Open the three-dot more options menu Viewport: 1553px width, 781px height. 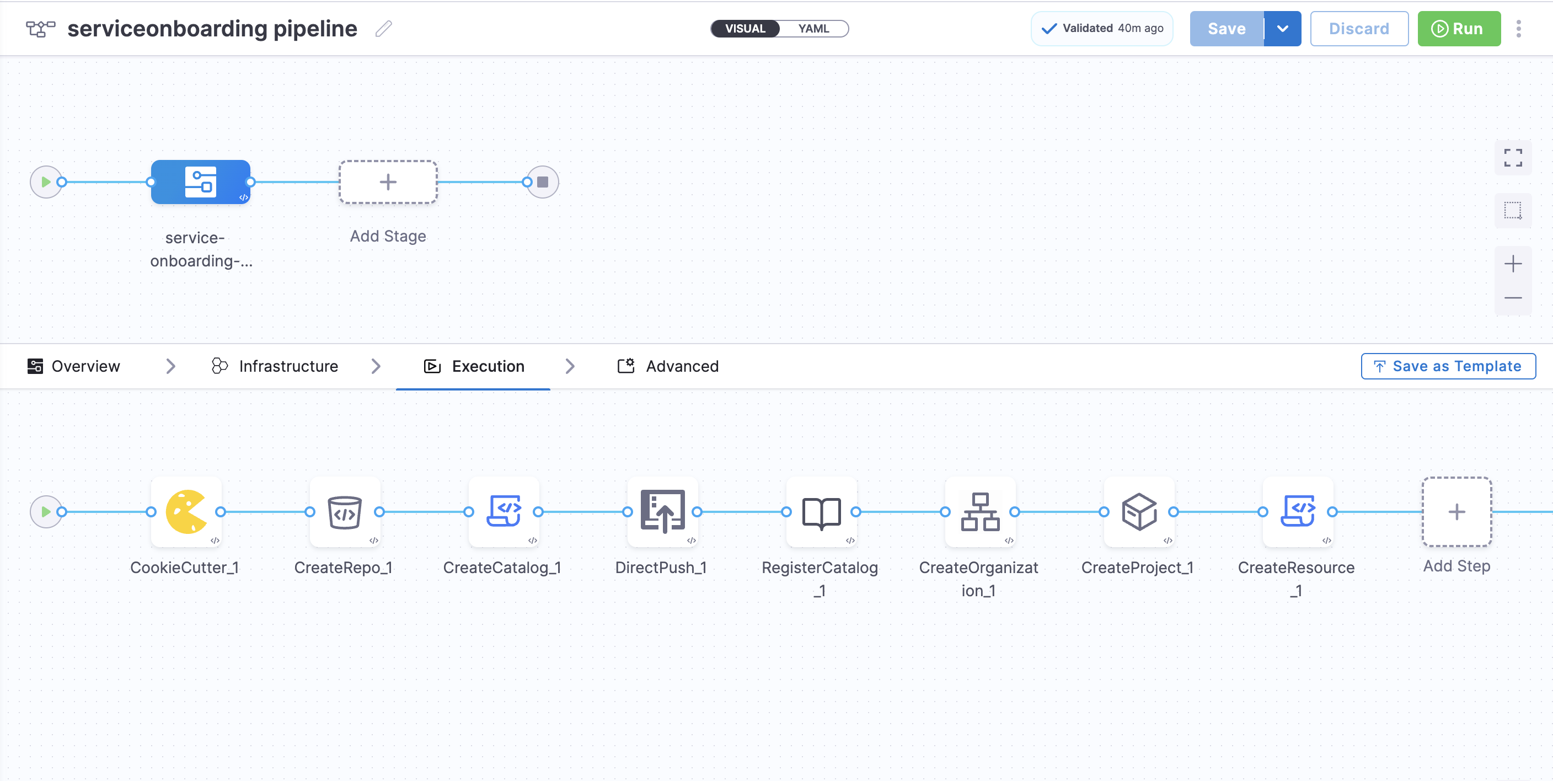(1519, 28)
